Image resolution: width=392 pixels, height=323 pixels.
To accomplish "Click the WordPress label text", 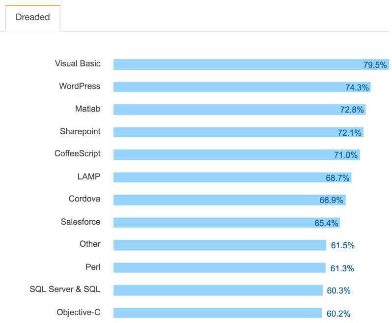I will click(80, 86).
